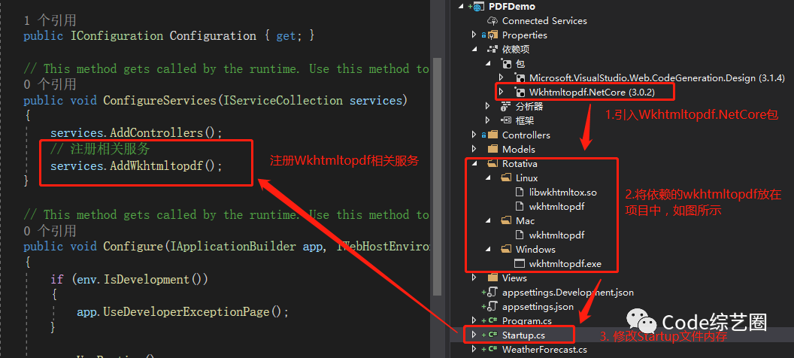Click the 分析器 analyzers icon
This screenshot has width=794, height=358.
pyautogui.click(x=506, y=106)
